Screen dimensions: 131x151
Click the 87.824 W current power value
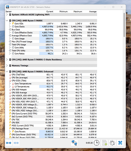(x=49, y=129)
